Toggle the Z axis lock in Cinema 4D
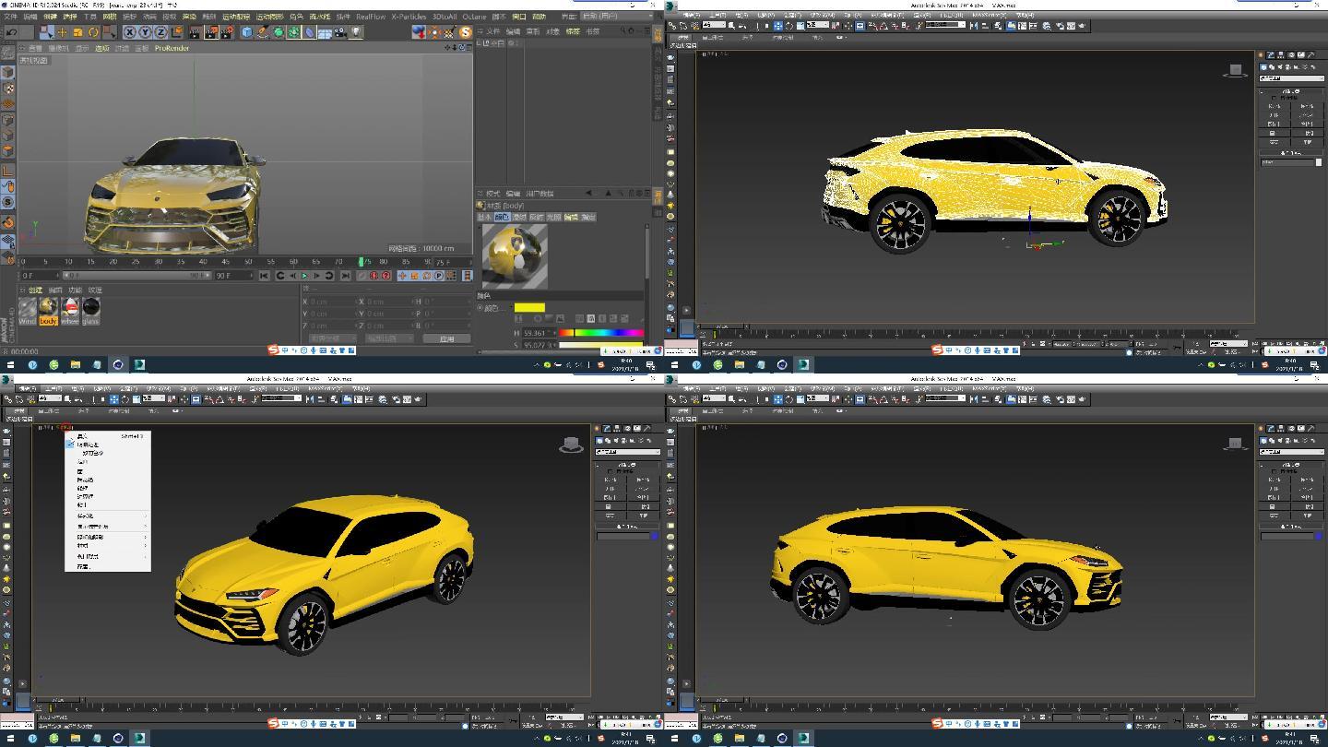Image resolution: width=1328 pixels, height=747 pixels. tap(161, 32)
